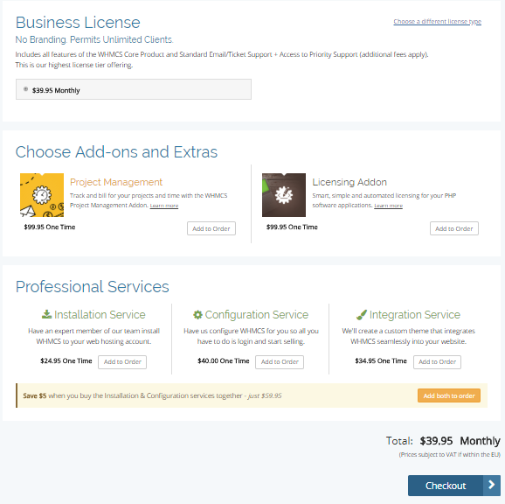Click the $39.95 Monthly pricing option box
This screenshot has width=505, height=504.
[134, 89]
